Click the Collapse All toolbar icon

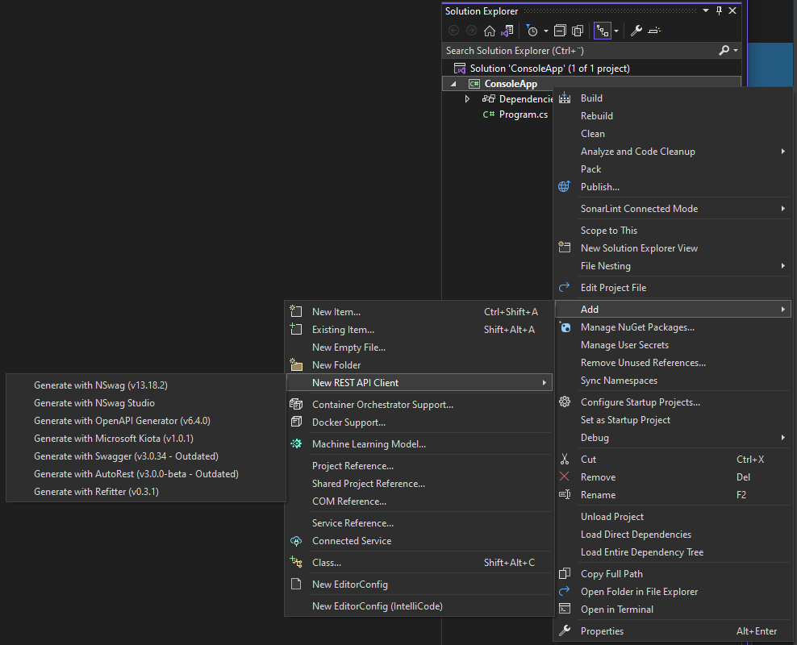click(x=560, y=31)
